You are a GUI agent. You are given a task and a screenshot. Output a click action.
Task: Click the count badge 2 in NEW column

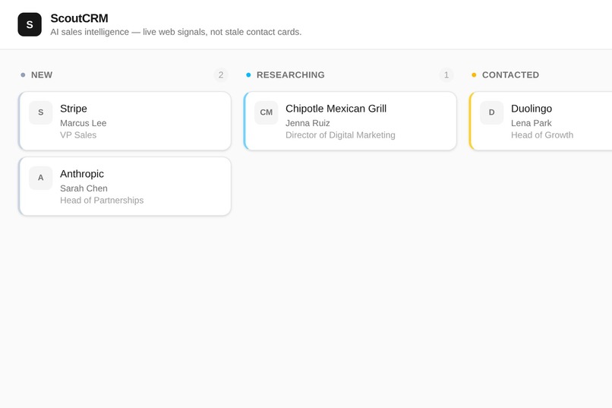[x=221, y=75]
